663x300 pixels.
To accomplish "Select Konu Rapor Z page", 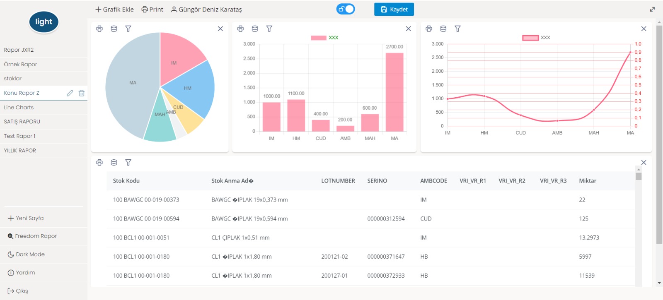I will (22, 93).
